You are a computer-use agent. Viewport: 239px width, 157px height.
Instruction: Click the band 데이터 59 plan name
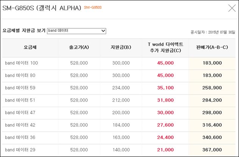(x=20, y=88)
